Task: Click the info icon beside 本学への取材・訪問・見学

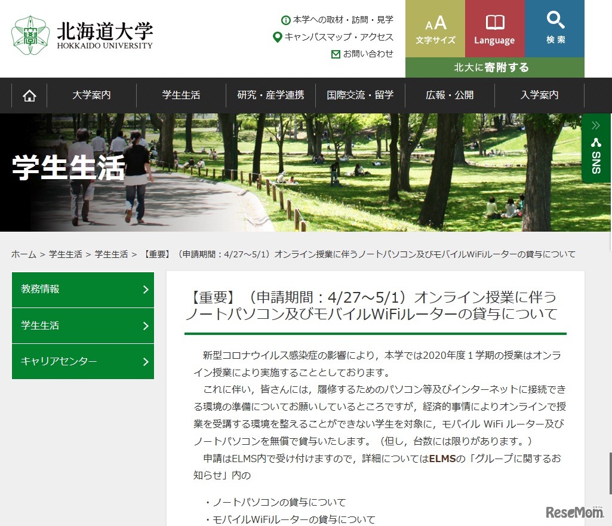Action: pyautogui.click(x=285, y=20)
